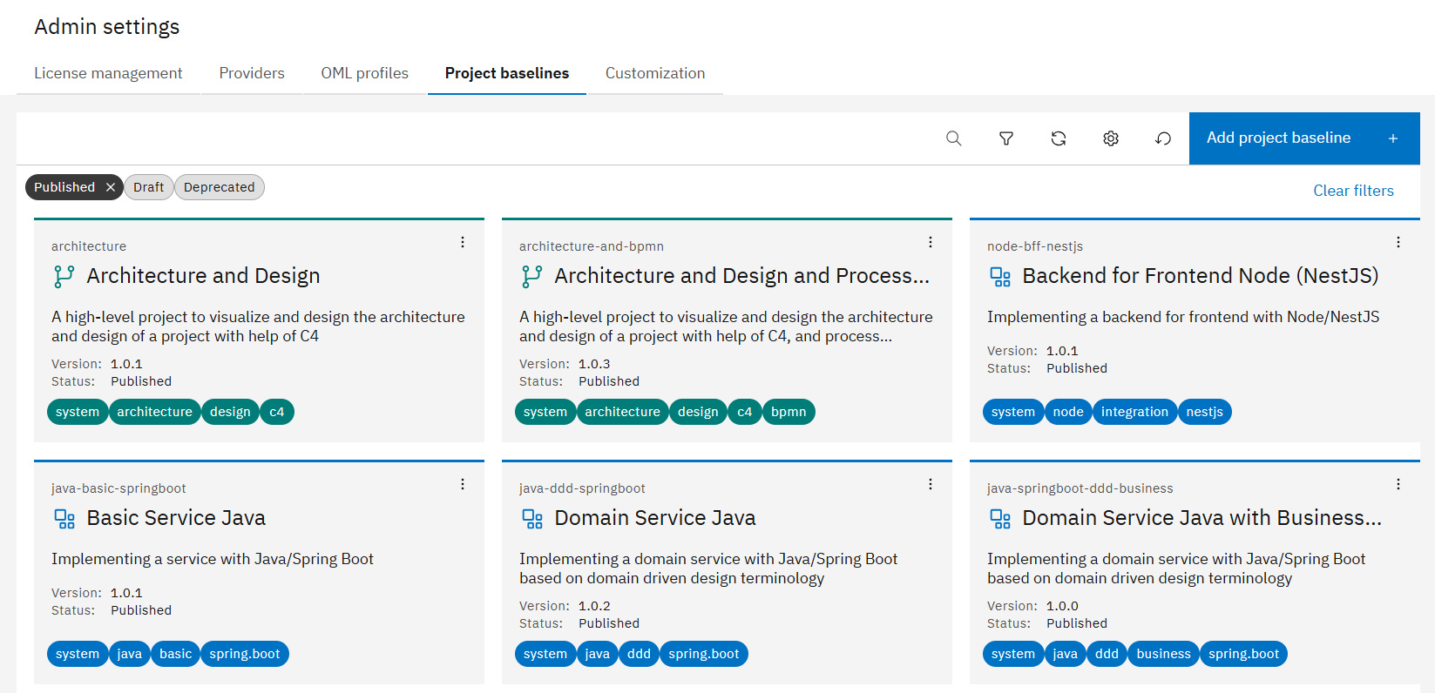
Task: Open the Basic Service Java title
Action: coord(176,518)
